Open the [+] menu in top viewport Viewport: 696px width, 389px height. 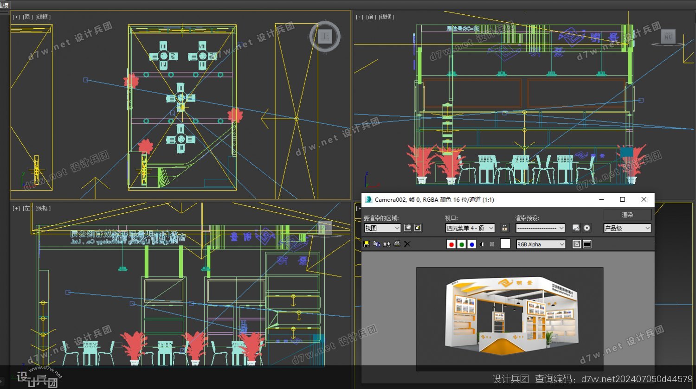pyautogui.click(x=16, y=17)
